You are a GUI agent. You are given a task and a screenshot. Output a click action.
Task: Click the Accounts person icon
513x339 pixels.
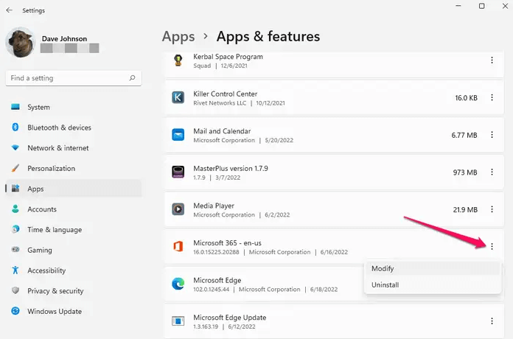click(x=15, y=209)
